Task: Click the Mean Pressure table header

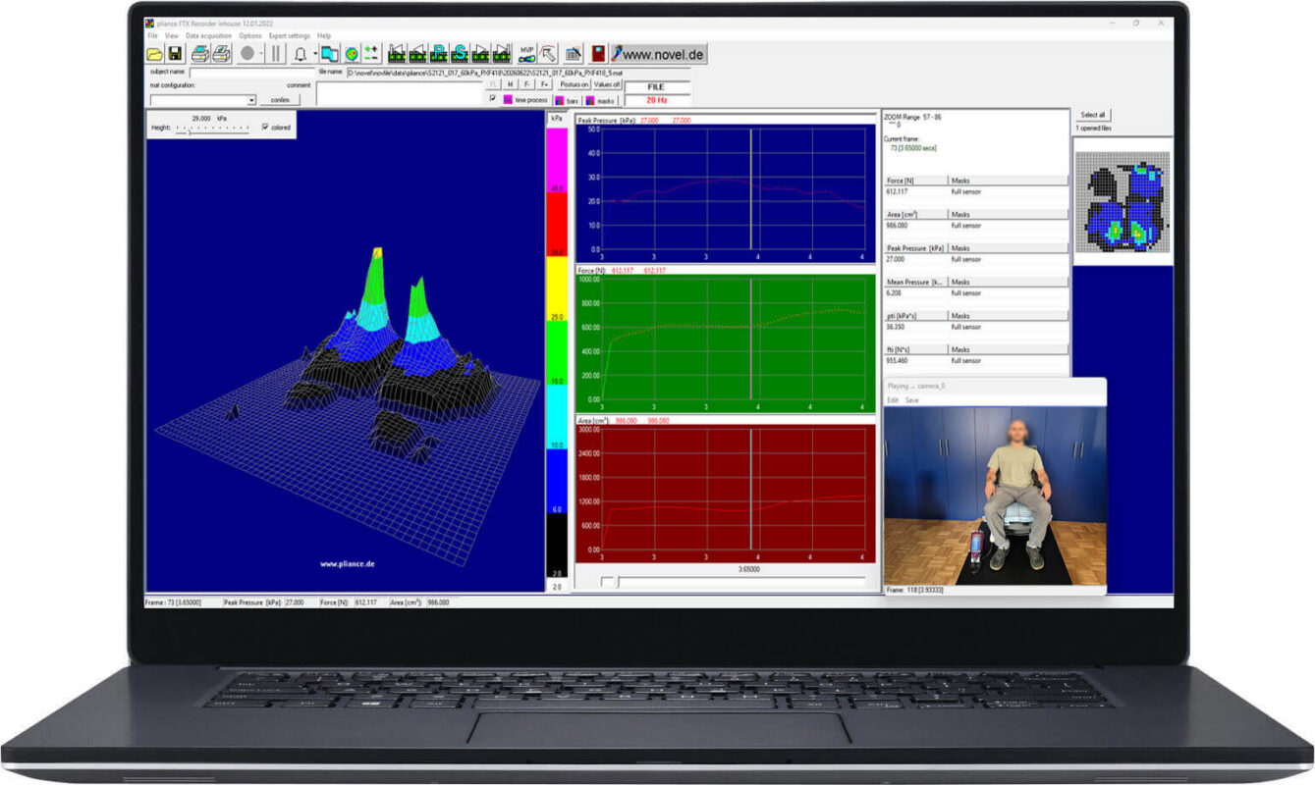Action: tap(915, 282)
